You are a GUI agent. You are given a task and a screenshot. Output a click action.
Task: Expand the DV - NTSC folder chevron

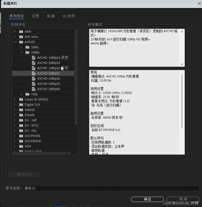pos(15,125)
